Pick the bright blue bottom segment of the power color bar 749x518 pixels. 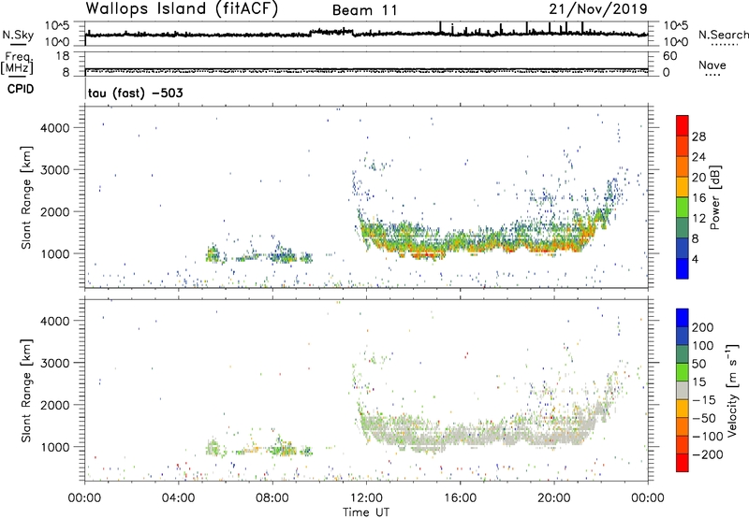[683, 268]
